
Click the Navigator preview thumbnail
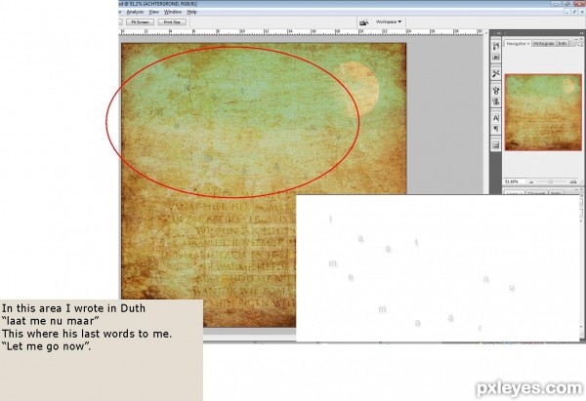pyautogui.click(x=543, y=112)
